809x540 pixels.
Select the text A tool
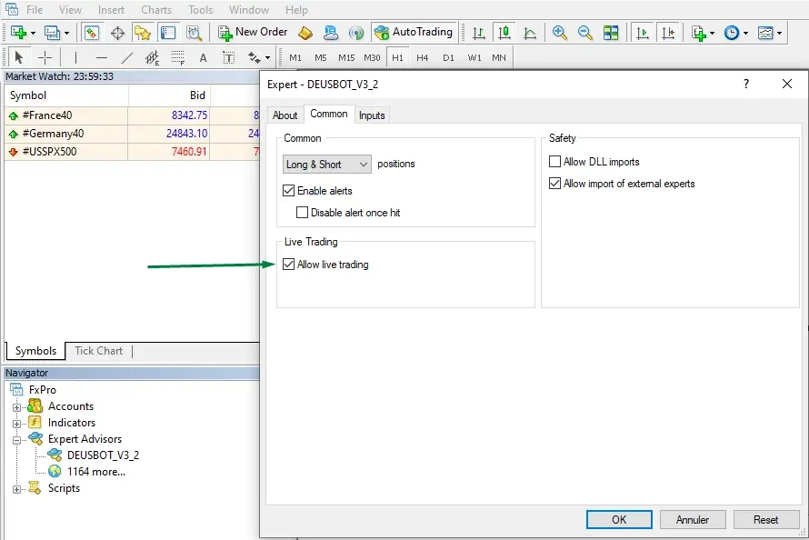(204, 58)
